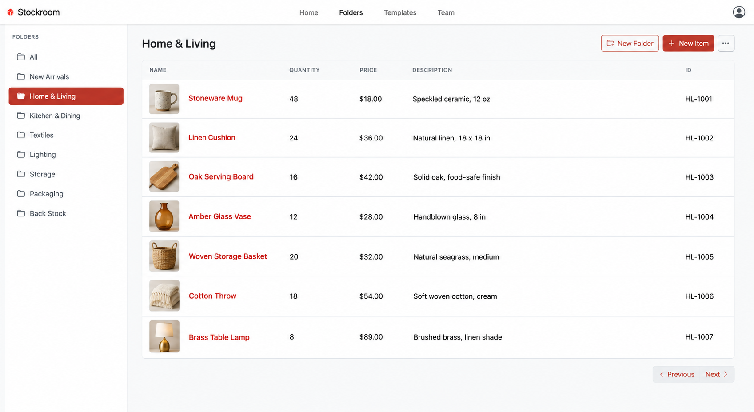Click the PRICE column header

pyautogui.click(x=368, y=70)
